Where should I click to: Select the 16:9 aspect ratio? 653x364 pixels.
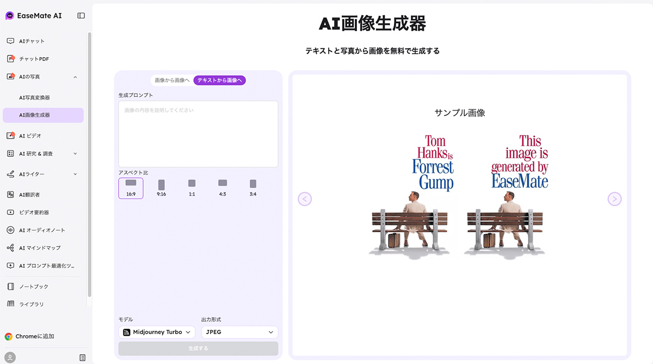pos(131,188)
